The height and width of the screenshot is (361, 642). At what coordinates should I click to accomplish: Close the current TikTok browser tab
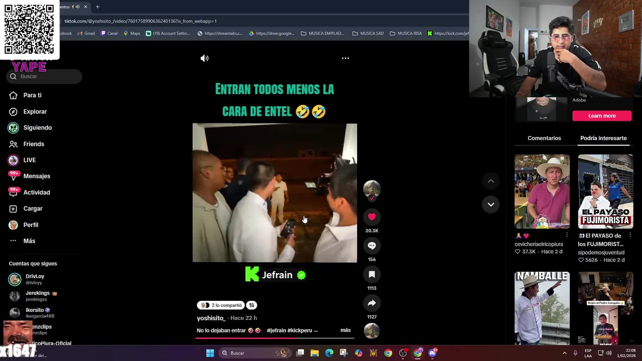tap(85, 7)
